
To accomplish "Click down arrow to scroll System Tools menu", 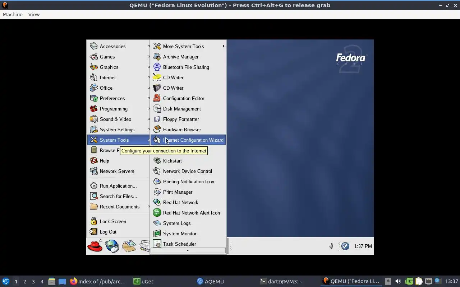I will point(188,250).
